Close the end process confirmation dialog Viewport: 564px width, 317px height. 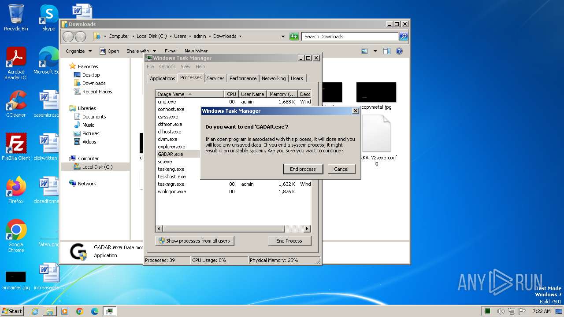(356, 111)
